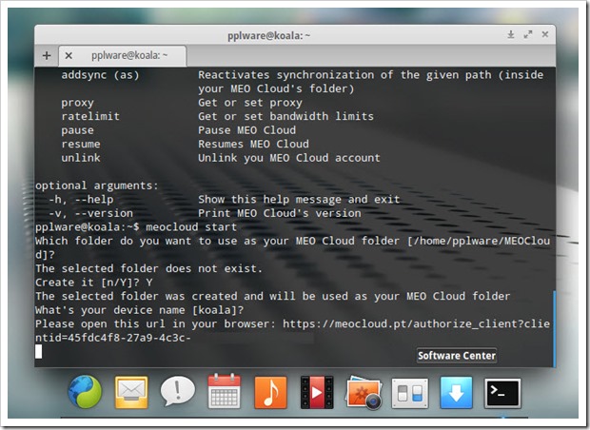Click the 'Pause MEO Cloud' description text
The image size is (590, 430).
pos(246,130)
